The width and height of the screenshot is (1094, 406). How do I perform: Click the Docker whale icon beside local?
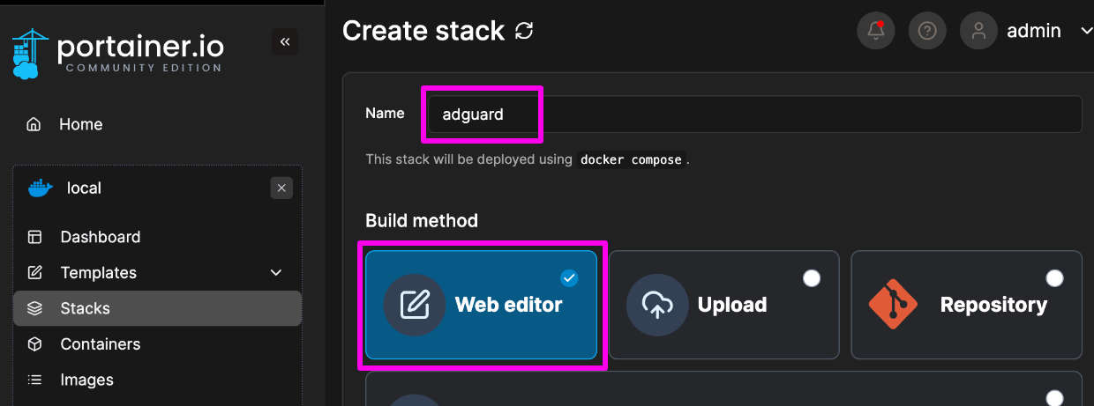tap(41, 188)
